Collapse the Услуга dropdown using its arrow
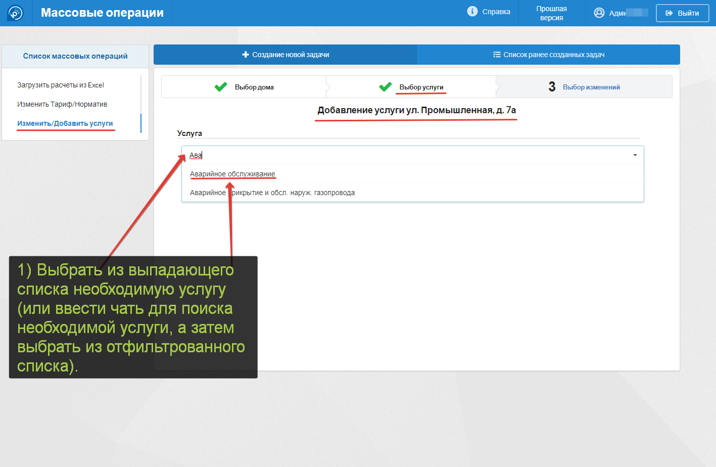716x467 pixels. point(635,155)
